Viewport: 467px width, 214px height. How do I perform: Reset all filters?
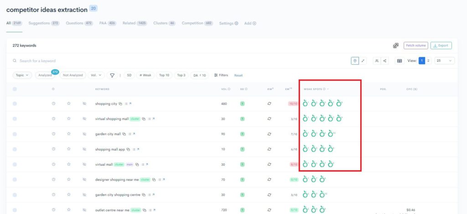tap(238, 75)
